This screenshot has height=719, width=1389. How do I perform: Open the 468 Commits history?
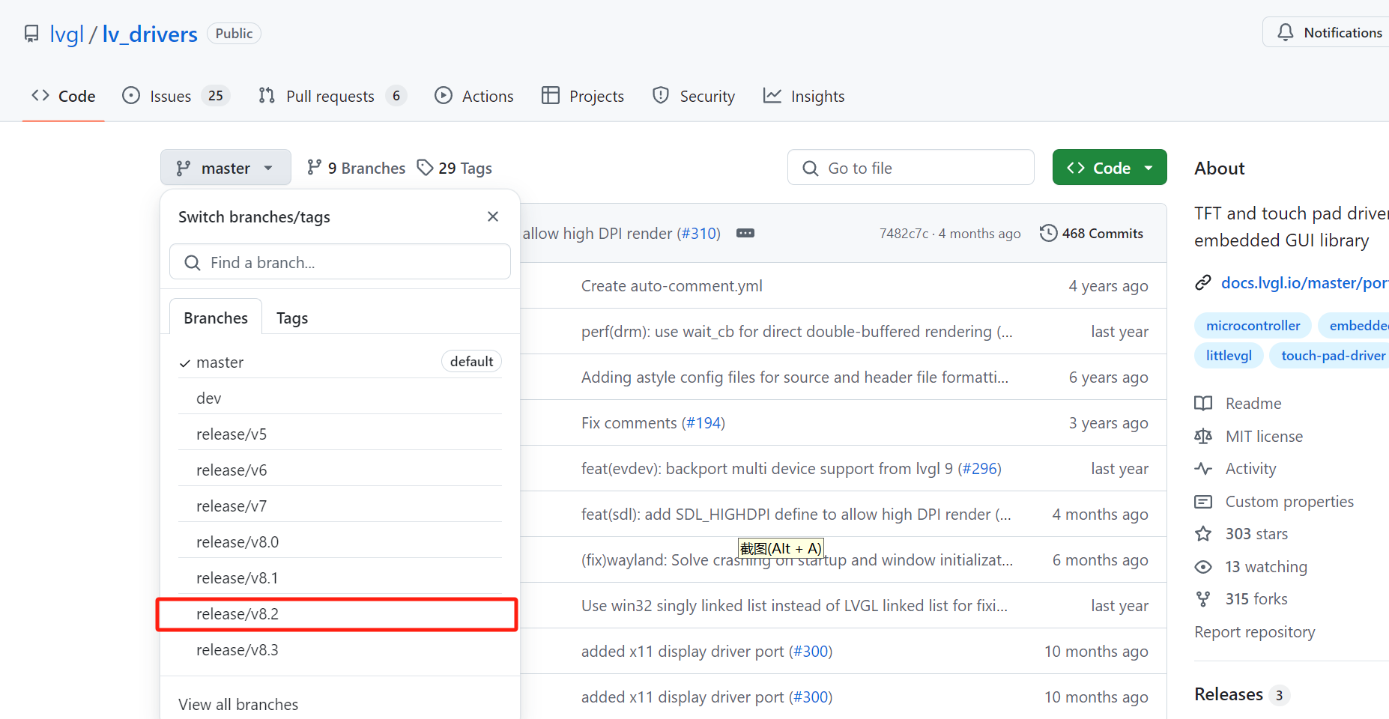(x=1092, y=234)
